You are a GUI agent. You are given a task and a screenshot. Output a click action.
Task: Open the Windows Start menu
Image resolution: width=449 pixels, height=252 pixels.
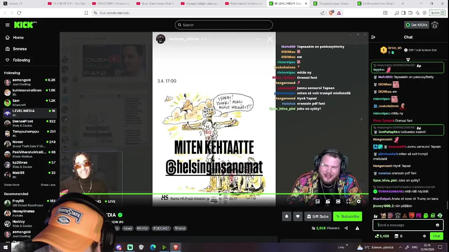pos(5,247)
